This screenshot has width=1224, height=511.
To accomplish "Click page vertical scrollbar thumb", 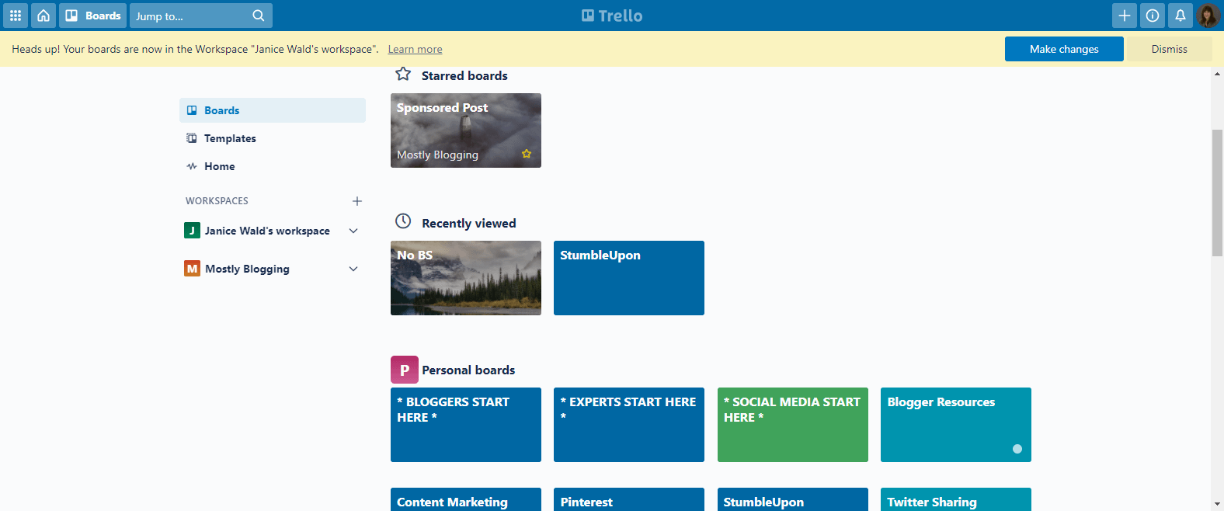I will click(1217, 193).
